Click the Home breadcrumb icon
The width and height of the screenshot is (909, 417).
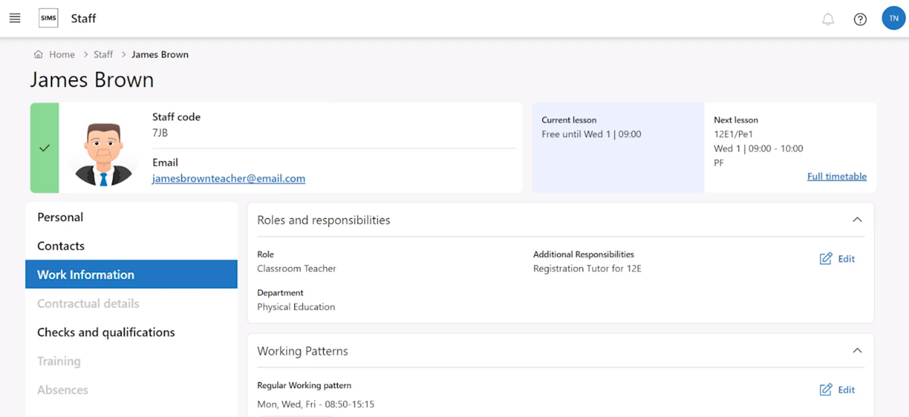[x=38, y=55]
